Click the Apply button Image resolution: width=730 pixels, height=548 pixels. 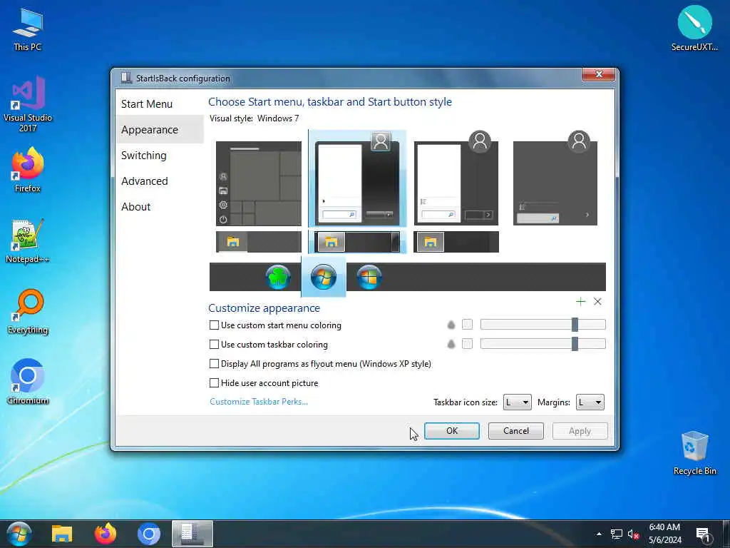pyautogui.click(x=580, y=431)
